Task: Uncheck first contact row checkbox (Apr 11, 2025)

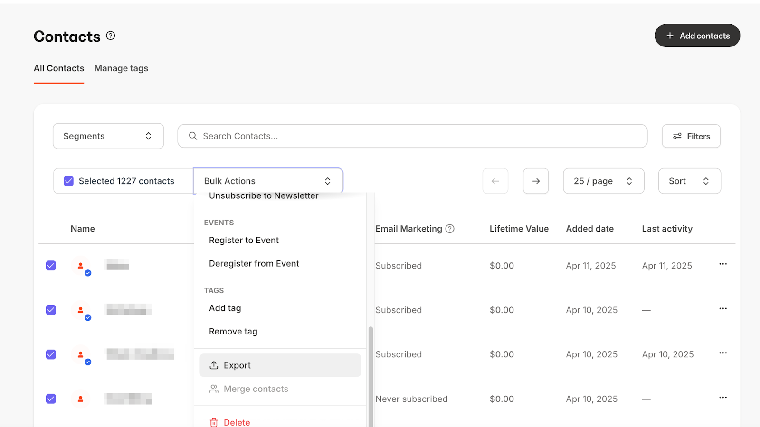Action: coord(51,266)
